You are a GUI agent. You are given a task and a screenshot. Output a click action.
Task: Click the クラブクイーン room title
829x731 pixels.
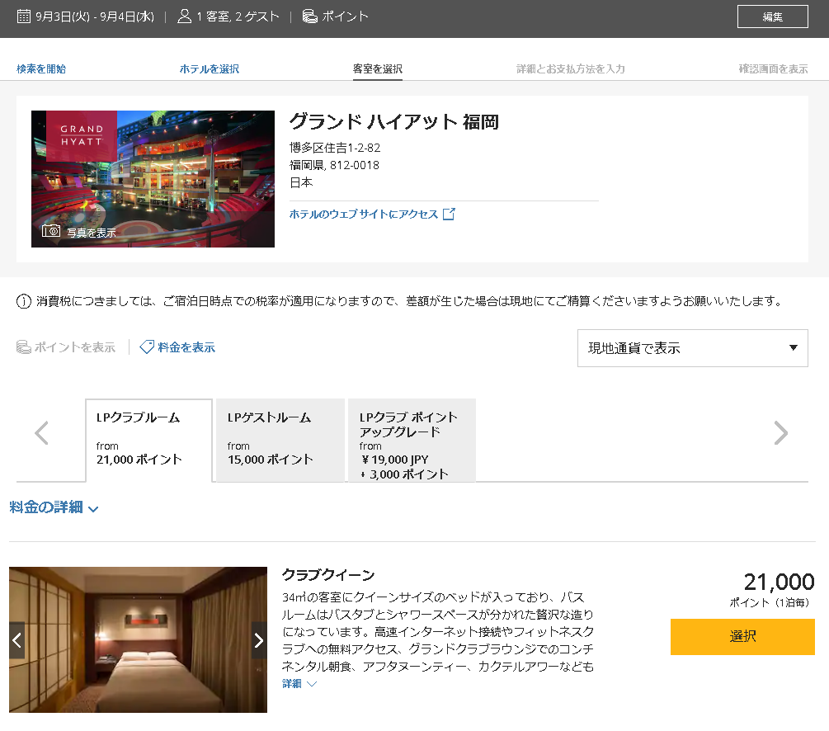coord(328,574)
